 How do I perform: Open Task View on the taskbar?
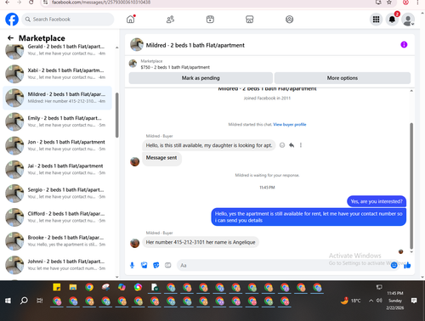click(x=40, y=301)
